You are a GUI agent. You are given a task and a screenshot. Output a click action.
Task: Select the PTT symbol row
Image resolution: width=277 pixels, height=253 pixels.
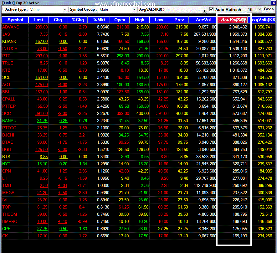[x=6, y=56]
